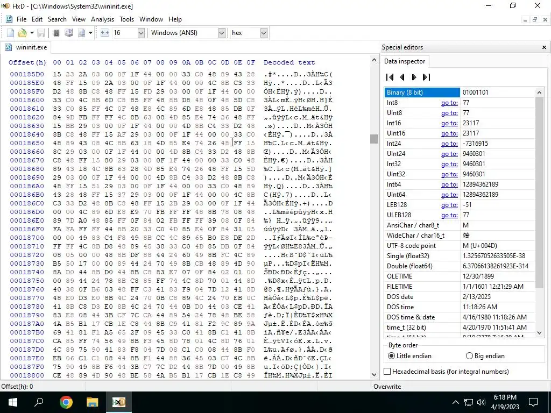Viewport: 551px width, 413px height.
Task: Click HxD app icon in menu bar
Action: (x=9, y=19)
